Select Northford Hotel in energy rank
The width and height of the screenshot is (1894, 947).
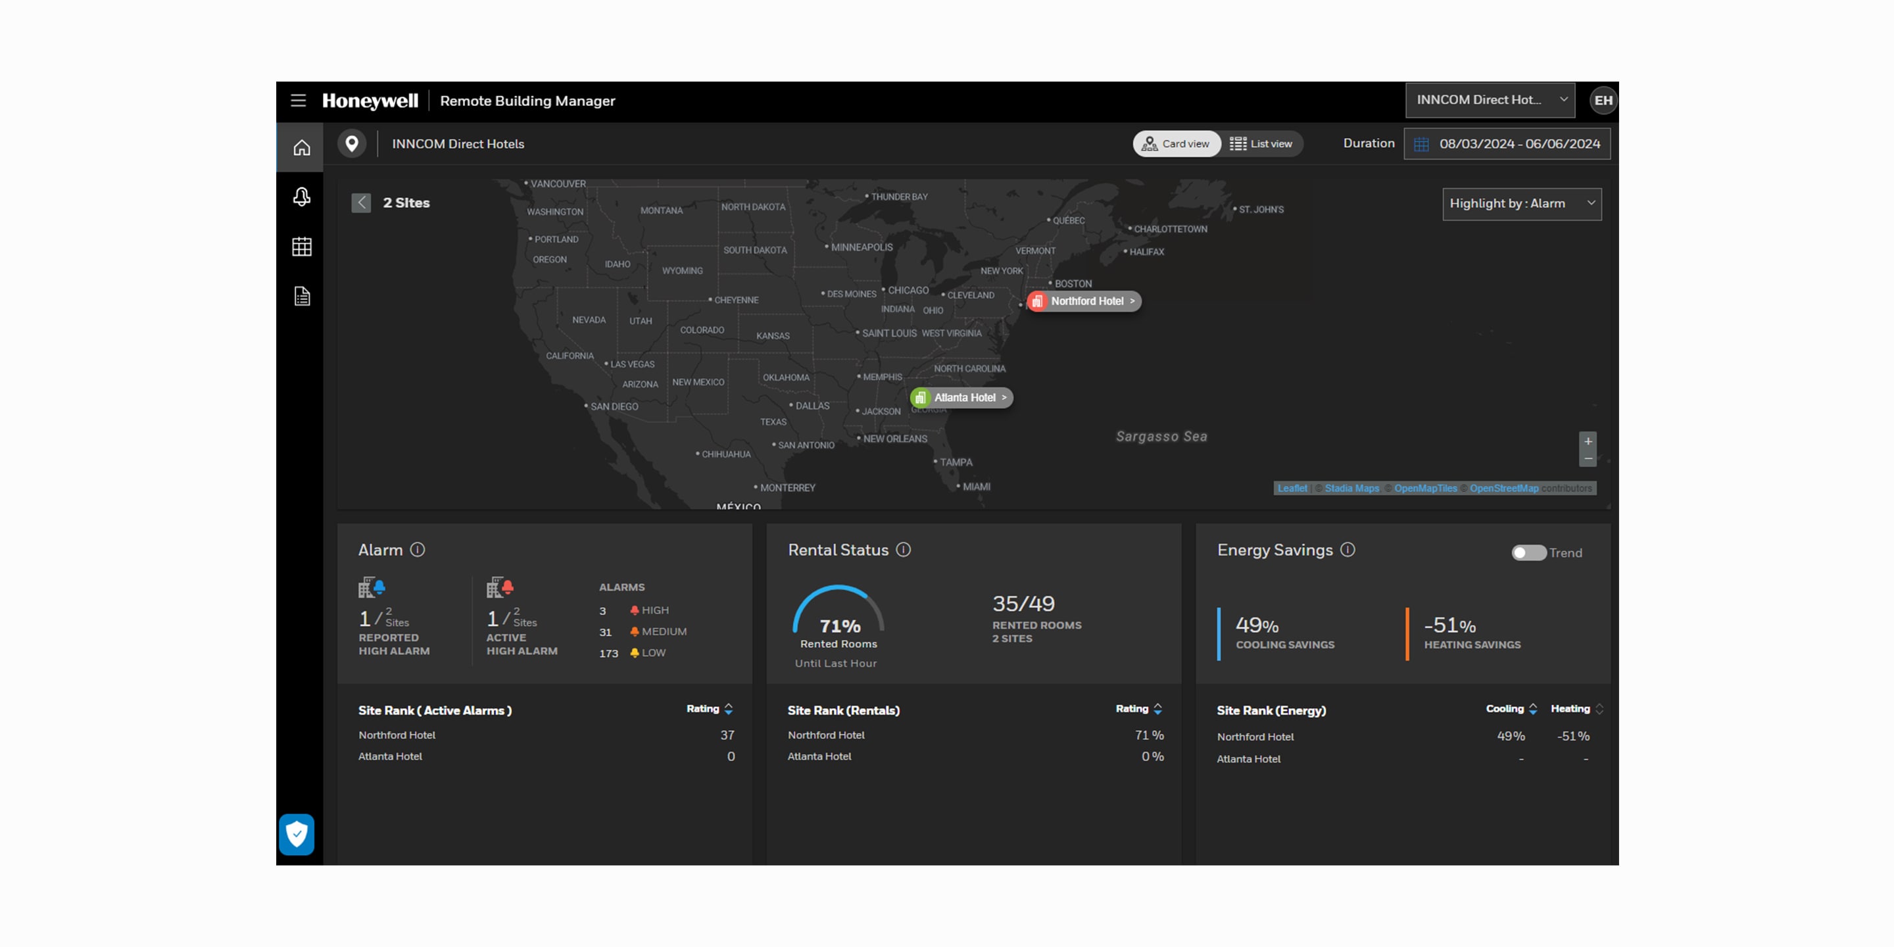pos(1256,737)
